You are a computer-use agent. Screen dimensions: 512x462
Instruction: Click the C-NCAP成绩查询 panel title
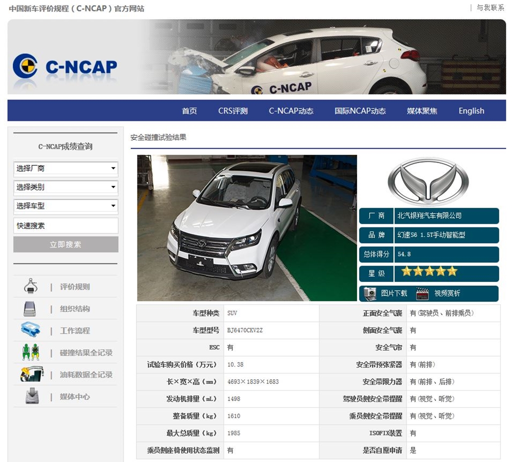coord(65,146)
